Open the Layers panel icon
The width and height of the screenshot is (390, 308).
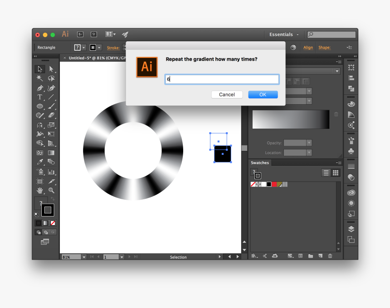(351, 229)
